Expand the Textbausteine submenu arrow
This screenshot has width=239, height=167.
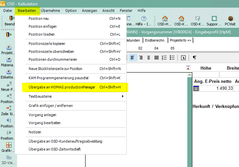click(122, 96)
